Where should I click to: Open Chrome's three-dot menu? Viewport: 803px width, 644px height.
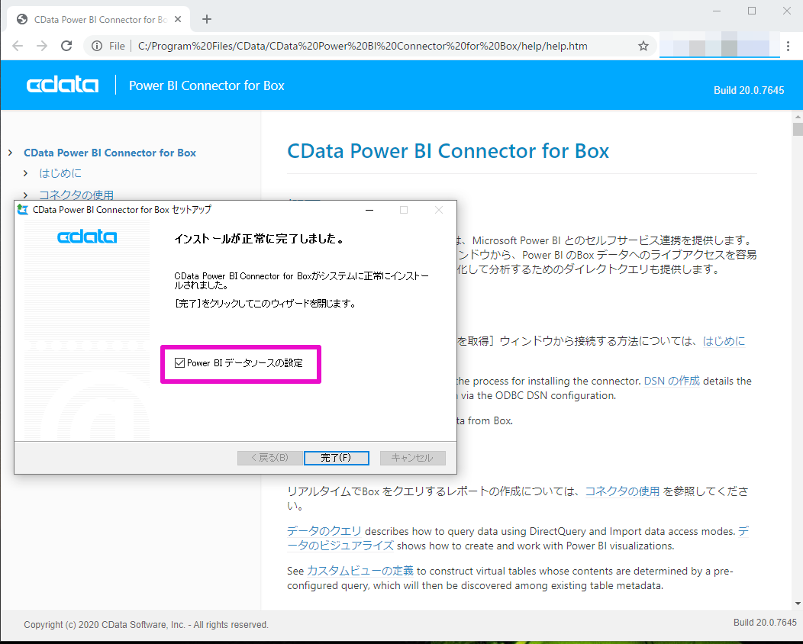coord(788,46)
